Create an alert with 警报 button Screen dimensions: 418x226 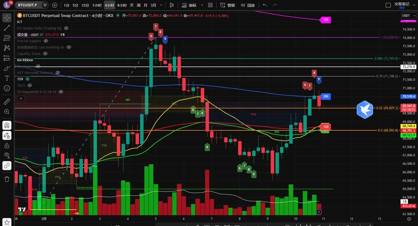pyautogui.click(x=228, y=5)
